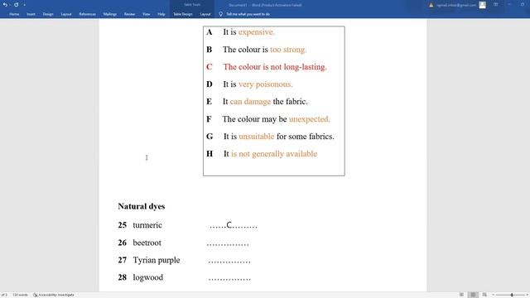Open the Insert ribbon tab
The image size is (530, 298).
pos(31,14)
